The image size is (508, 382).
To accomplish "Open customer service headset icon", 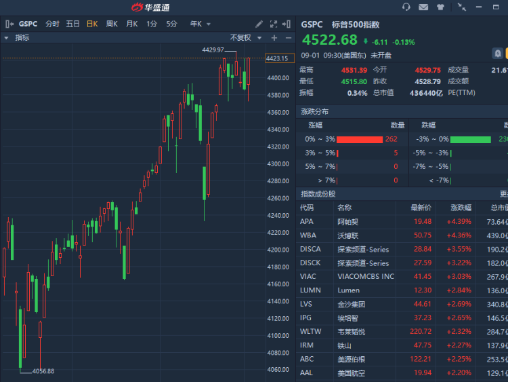I will (406, 7).
